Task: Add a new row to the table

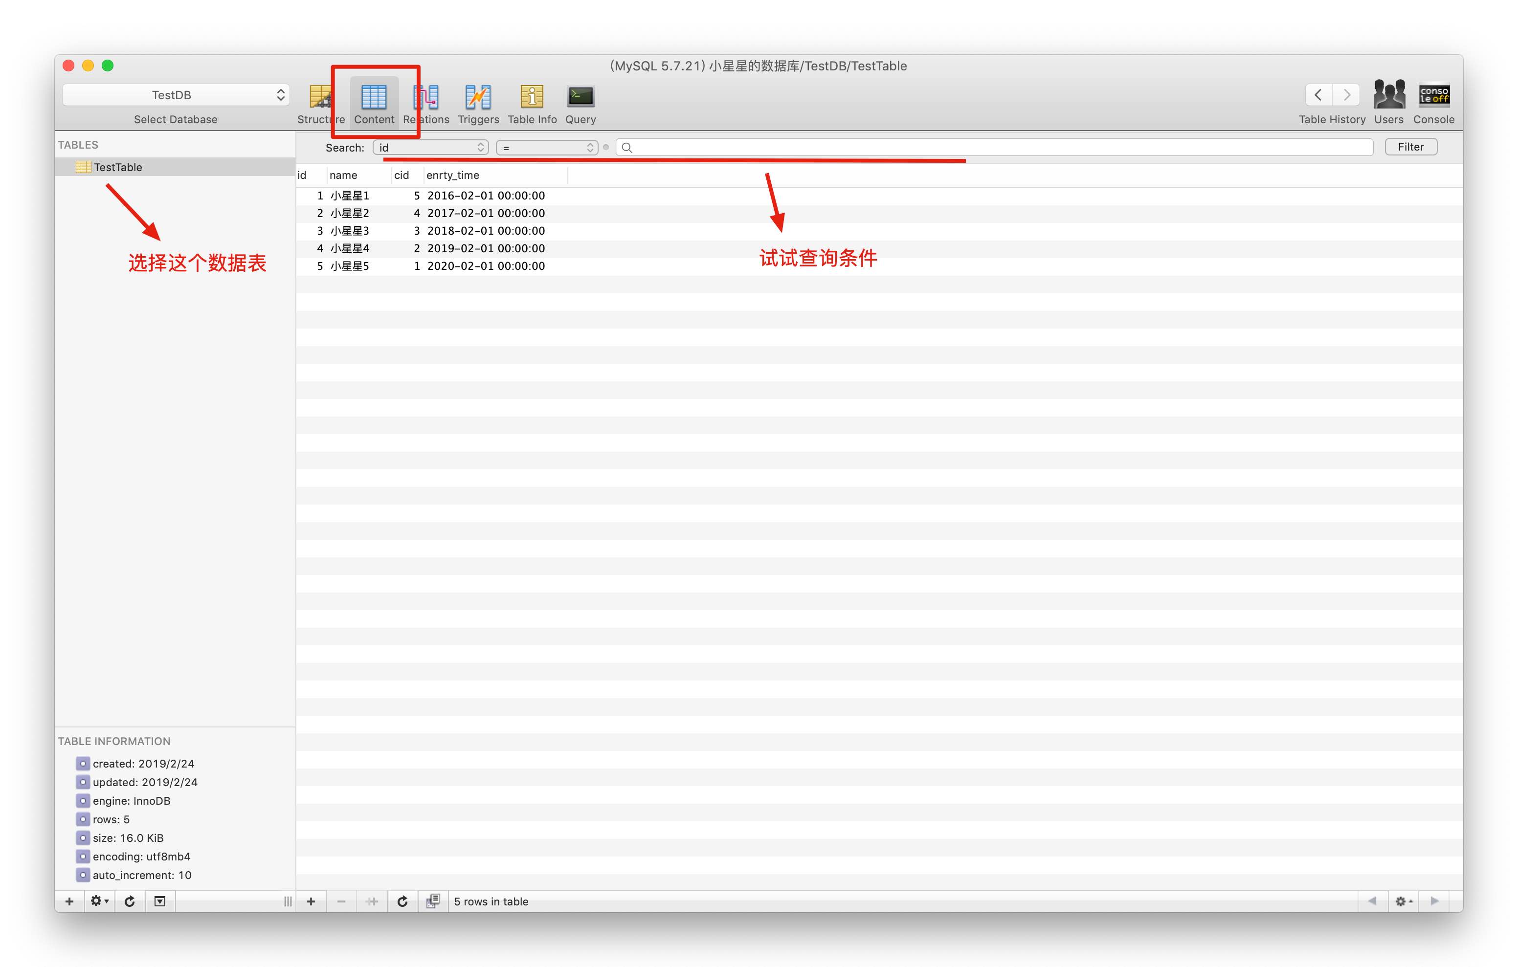Action: 311,901
